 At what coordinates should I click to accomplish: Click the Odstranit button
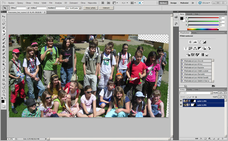[106, 8]
